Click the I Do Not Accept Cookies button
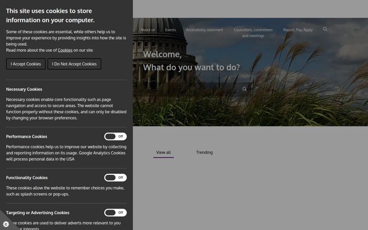Screen dimensions: 368x230 click(x=74, y=64)
